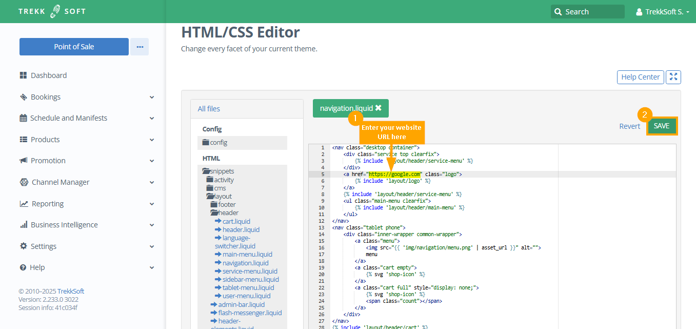Expand the Products menu chevron
This screenshot has width=696, height=329.
coord(152,140)
